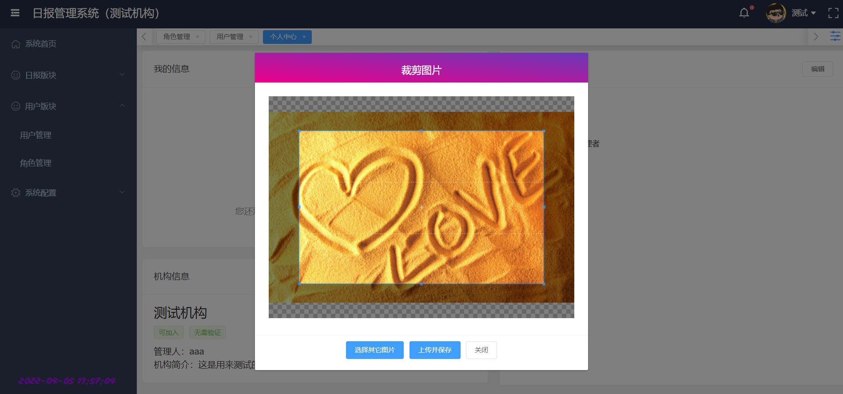Click the smiley icon beside 日报版块
Viewport: 843px width, 394px height.
pyautogui.click(x=16, y=75)
